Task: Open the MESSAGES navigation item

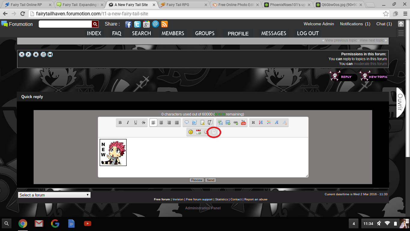Action: point(274,33)
